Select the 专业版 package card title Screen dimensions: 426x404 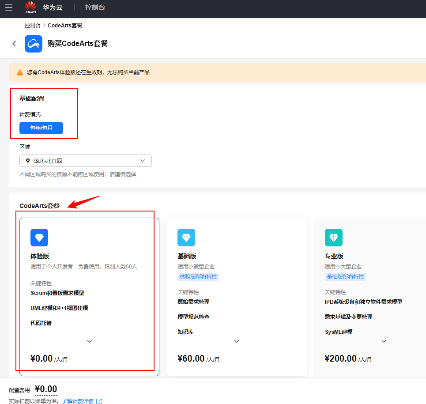tap(334, 256)
